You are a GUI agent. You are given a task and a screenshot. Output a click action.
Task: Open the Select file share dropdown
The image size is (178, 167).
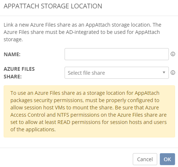[x=117, y=73]
